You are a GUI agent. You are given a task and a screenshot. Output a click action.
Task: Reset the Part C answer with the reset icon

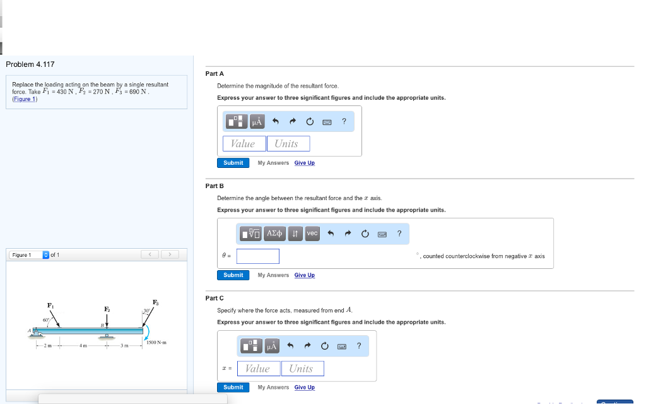[x=324, y=346]
